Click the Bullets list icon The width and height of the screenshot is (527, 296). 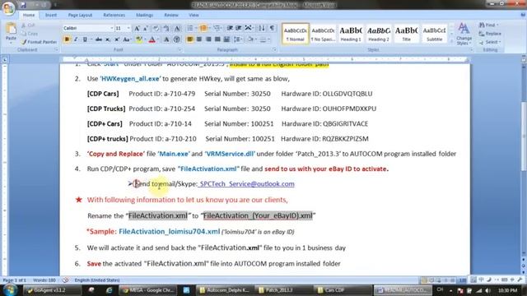[x=190, y=28]
